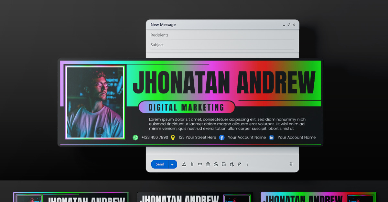
Task: Open text formatting options icon
Action: tap(184, 164)
